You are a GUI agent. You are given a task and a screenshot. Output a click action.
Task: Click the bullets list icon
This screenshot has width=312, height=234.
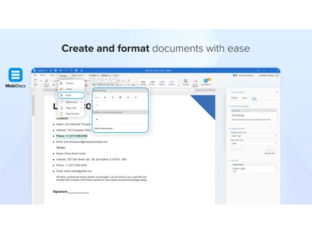(x=95, y=80)
